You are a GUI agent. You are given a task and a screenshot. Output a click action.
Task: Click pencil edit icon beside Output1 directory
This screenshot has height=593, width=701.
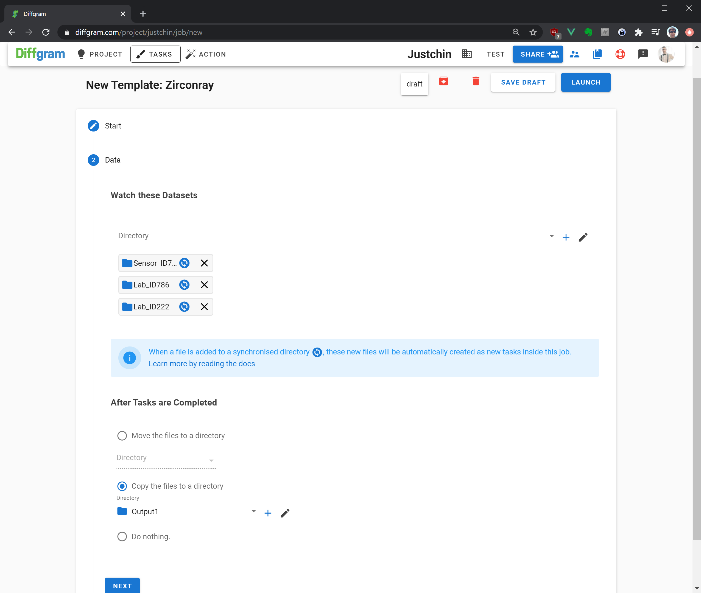[x=285, y=513]
